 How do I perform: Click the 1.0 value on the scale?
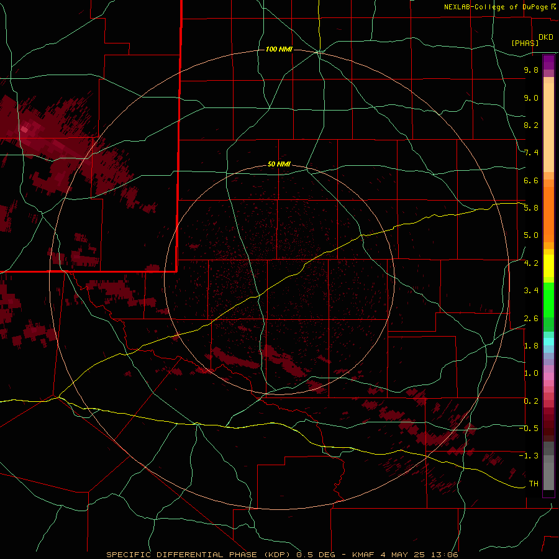(531, 373)
